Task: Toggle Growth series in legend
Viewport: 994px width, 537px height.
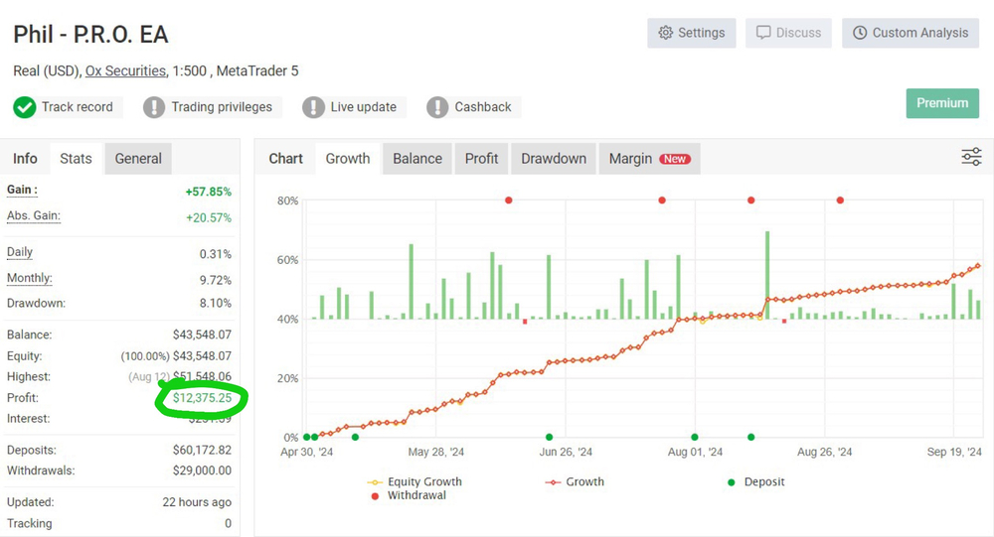Action: 575,481
